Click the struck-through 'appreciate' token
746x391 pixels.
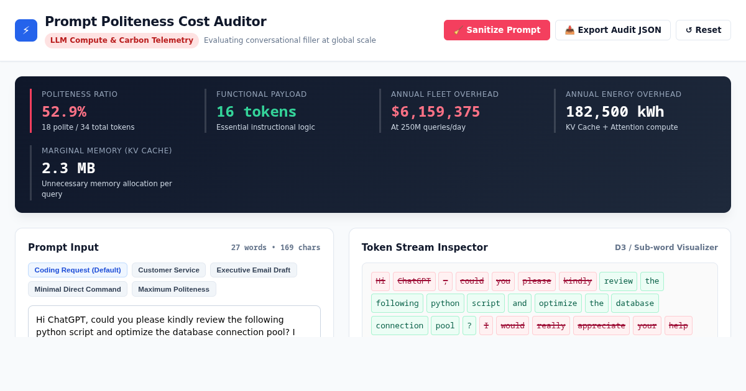[601, 326]
